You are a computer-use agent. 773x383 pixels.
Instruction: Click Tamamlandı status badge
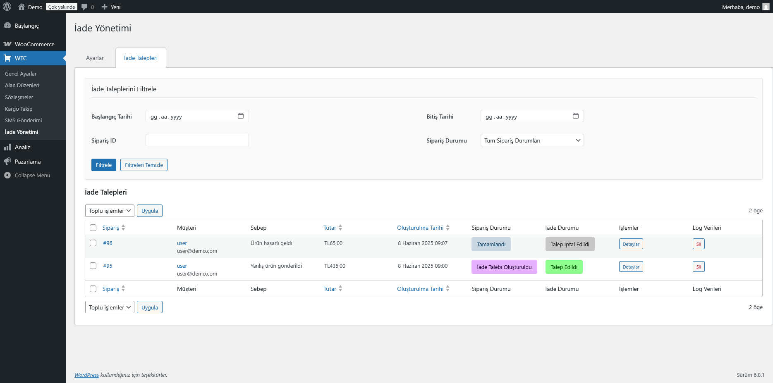pyautogui.click(x=491, y=244)
